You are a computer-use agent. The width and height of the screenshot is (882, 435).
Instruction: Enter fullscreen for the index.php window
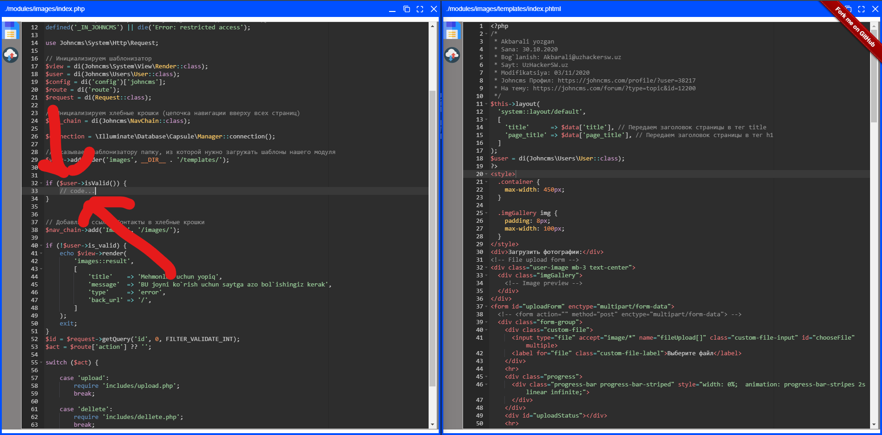420,9
